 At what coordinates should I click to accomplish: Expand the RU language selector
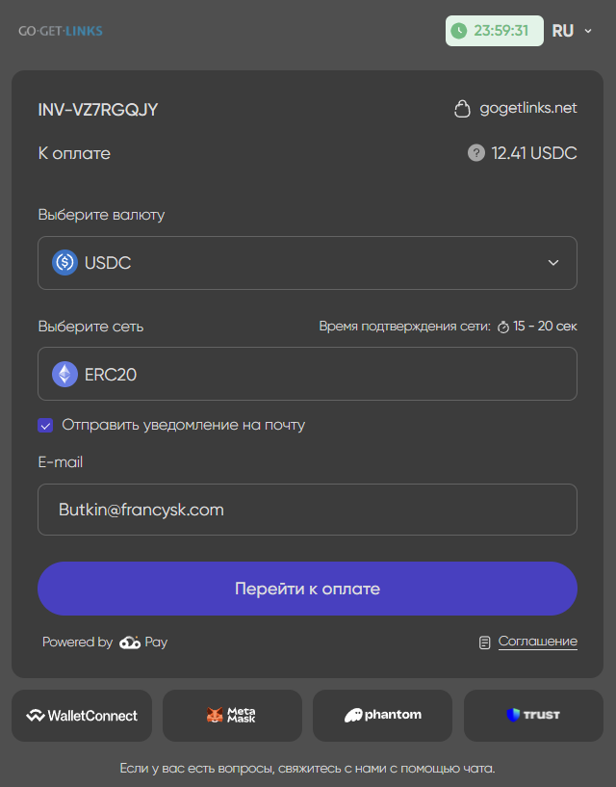click(x=572, y=31)
